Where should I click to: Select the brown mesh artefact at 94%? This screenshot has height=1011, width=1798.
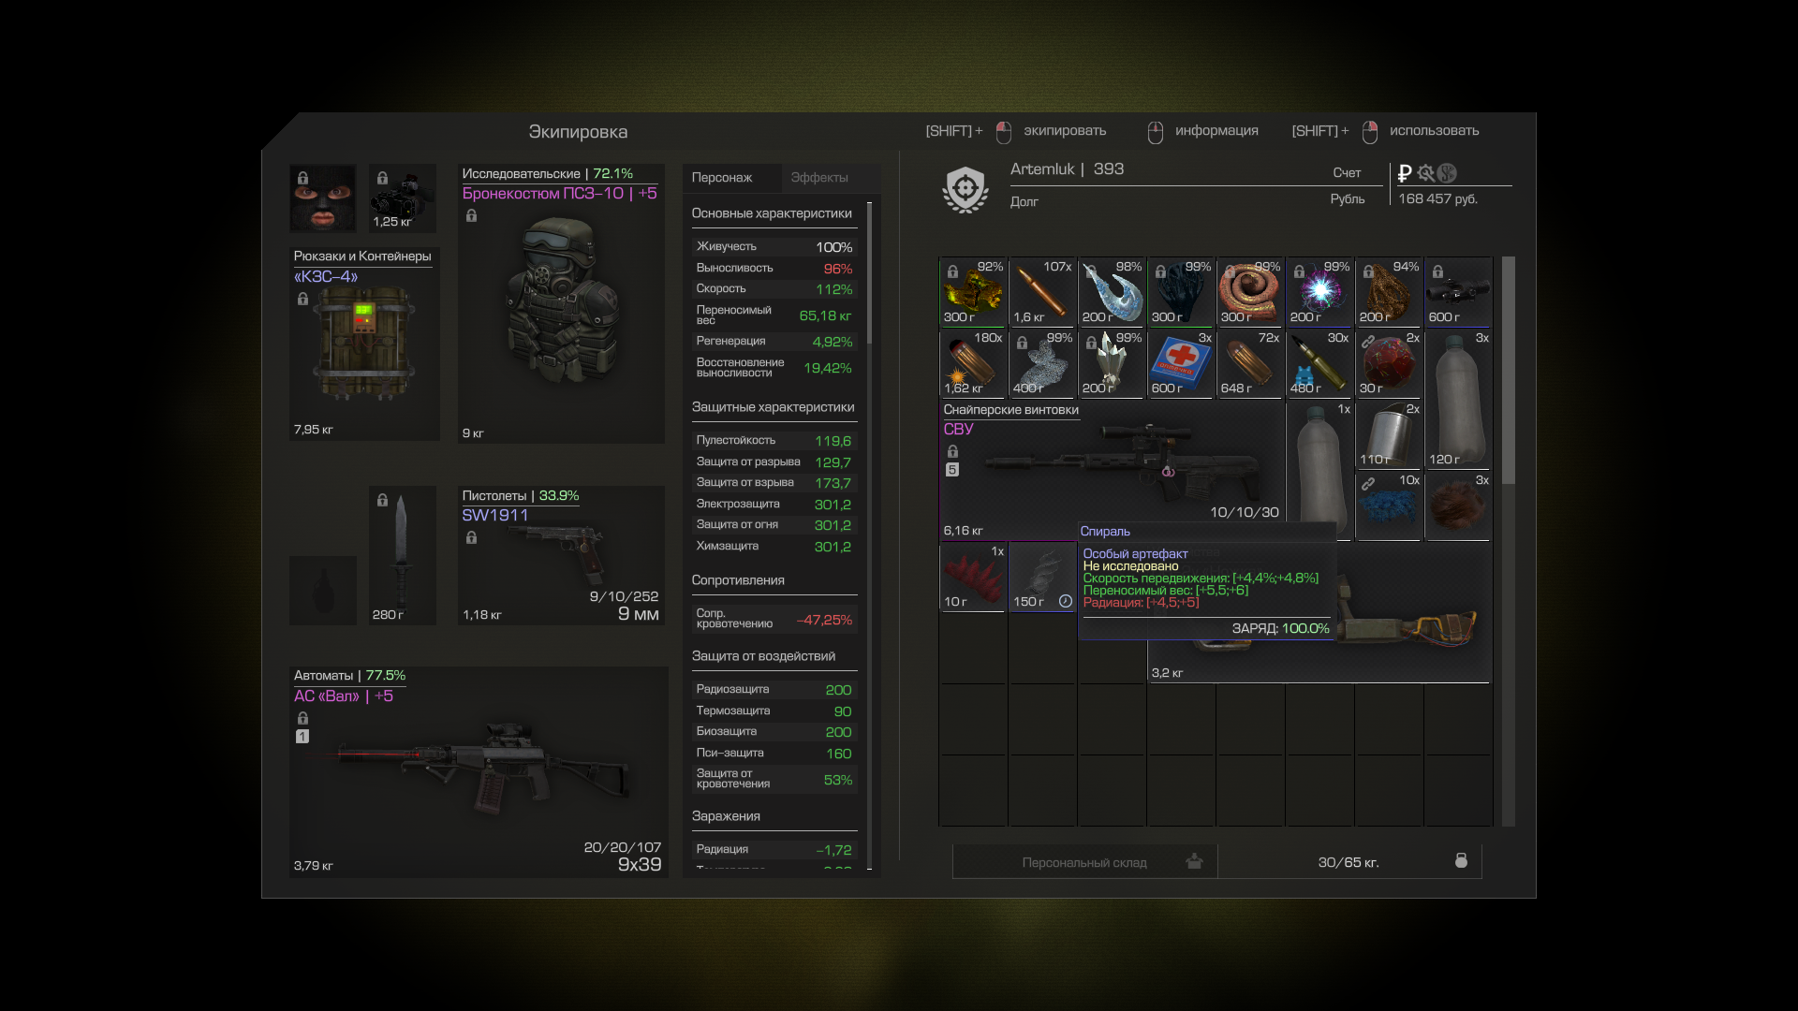click(x=1389, y=292)
